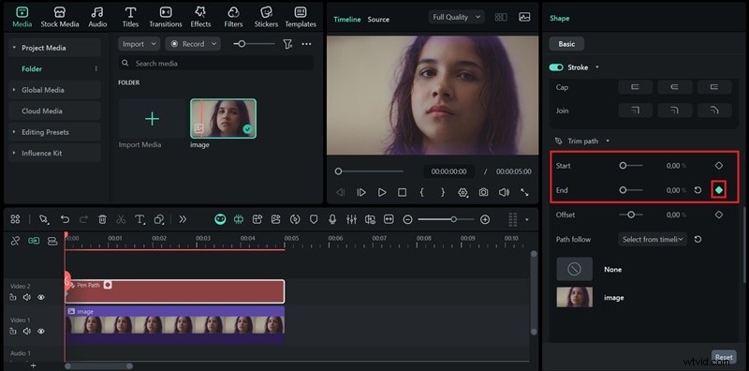
Task: Add a keyframe for Offset
Action: 719,215
